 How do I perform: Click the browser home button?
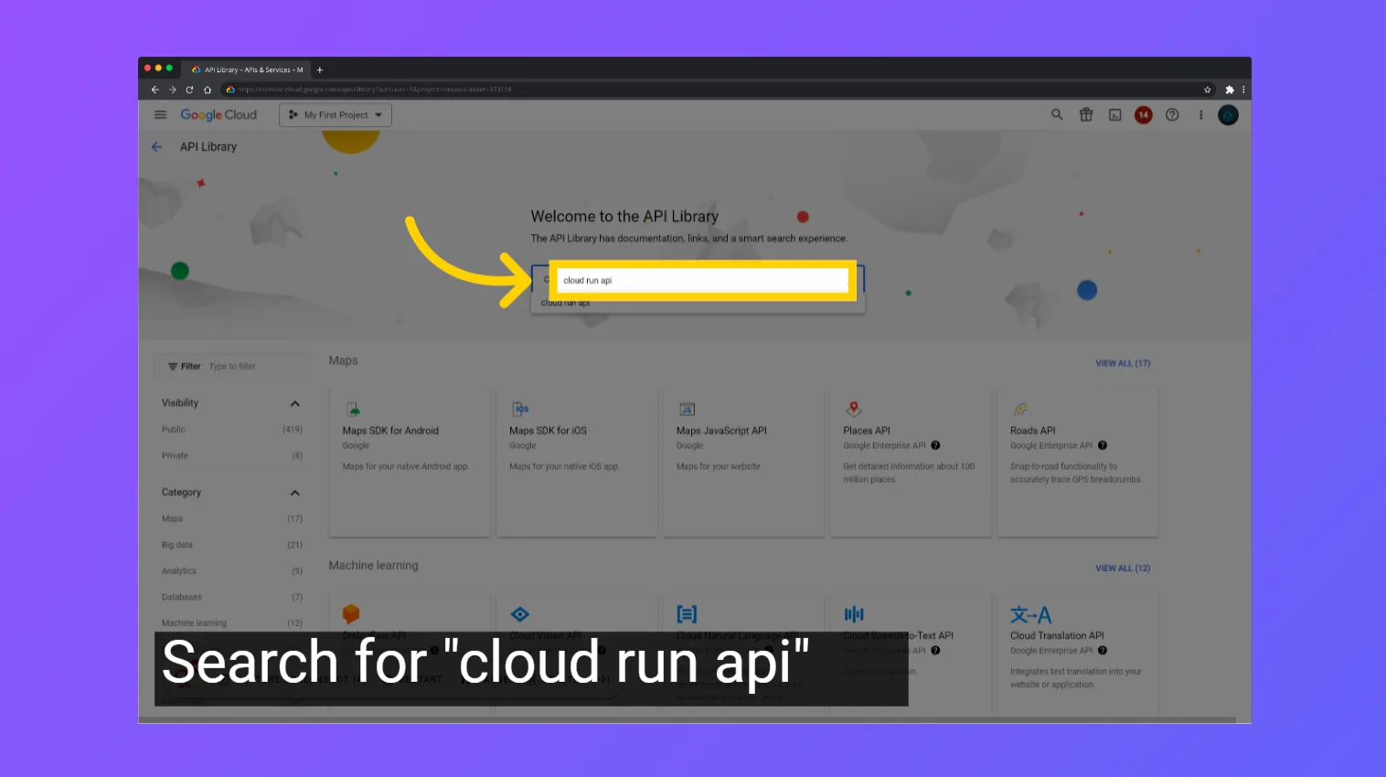pyautogui.click(x=208, y=90)
